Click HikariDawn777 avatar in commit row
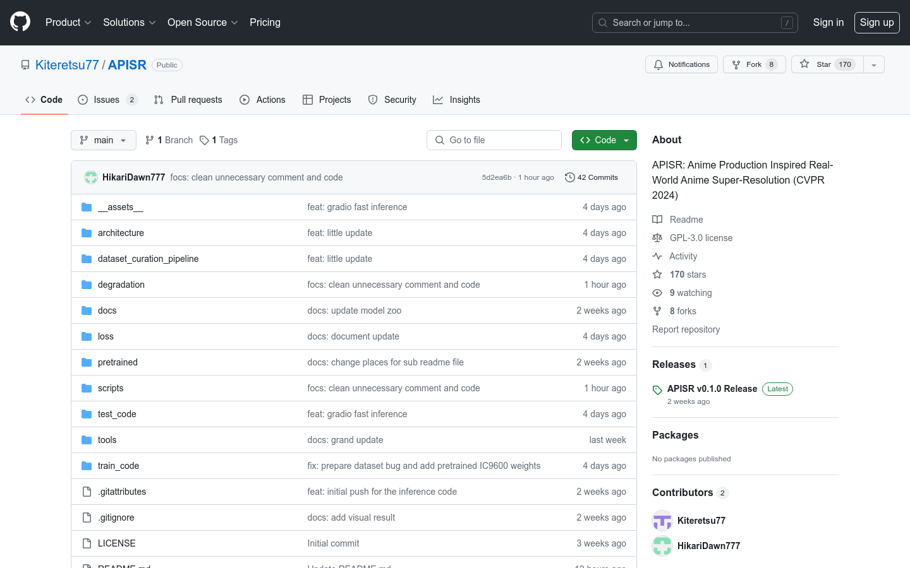This screenshot has height=568, width=910. [x=91, y=177]
